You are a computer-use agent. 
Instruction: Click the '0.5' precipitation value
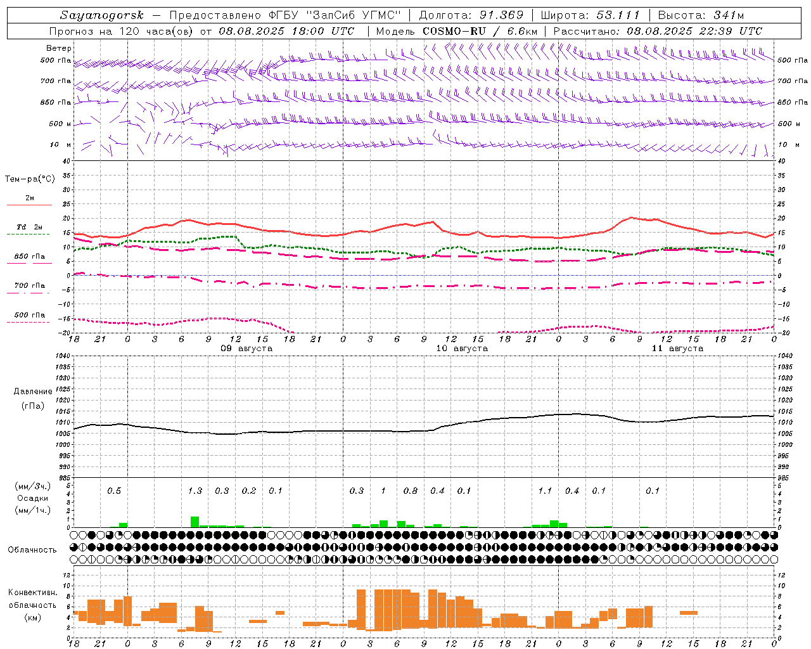(114, 491)
